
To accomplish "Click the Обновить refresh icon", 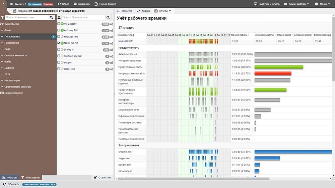I will point(4,184).
